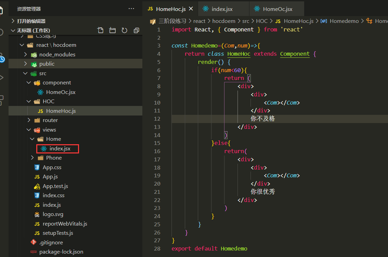The image size is (388, 257).
Task: Click the Homedemo breadcrumb symbol
Action: point(344,21)
